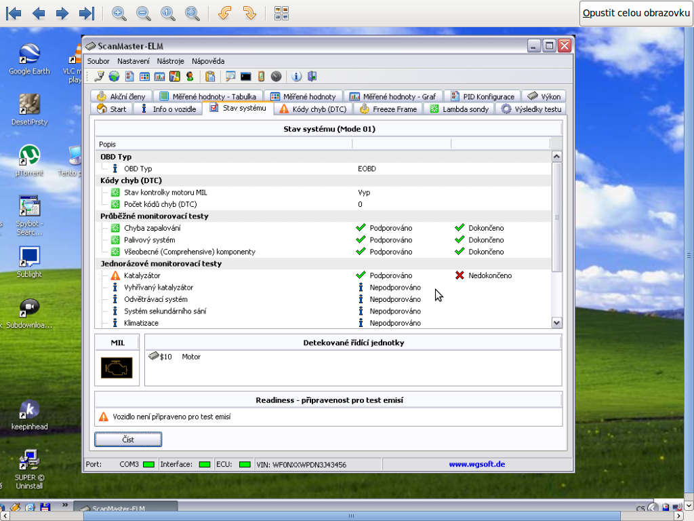Viewport: 694px width, 521px height.
Task: Click the Opustit celou obrazovku button
Action: pyautogui.click(x=636, y=13)
